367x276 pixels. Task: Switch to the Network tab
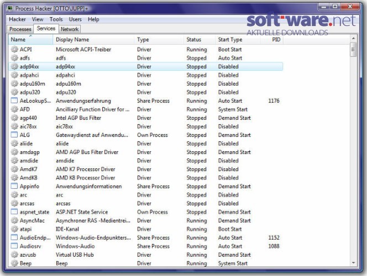coord(70,29)
